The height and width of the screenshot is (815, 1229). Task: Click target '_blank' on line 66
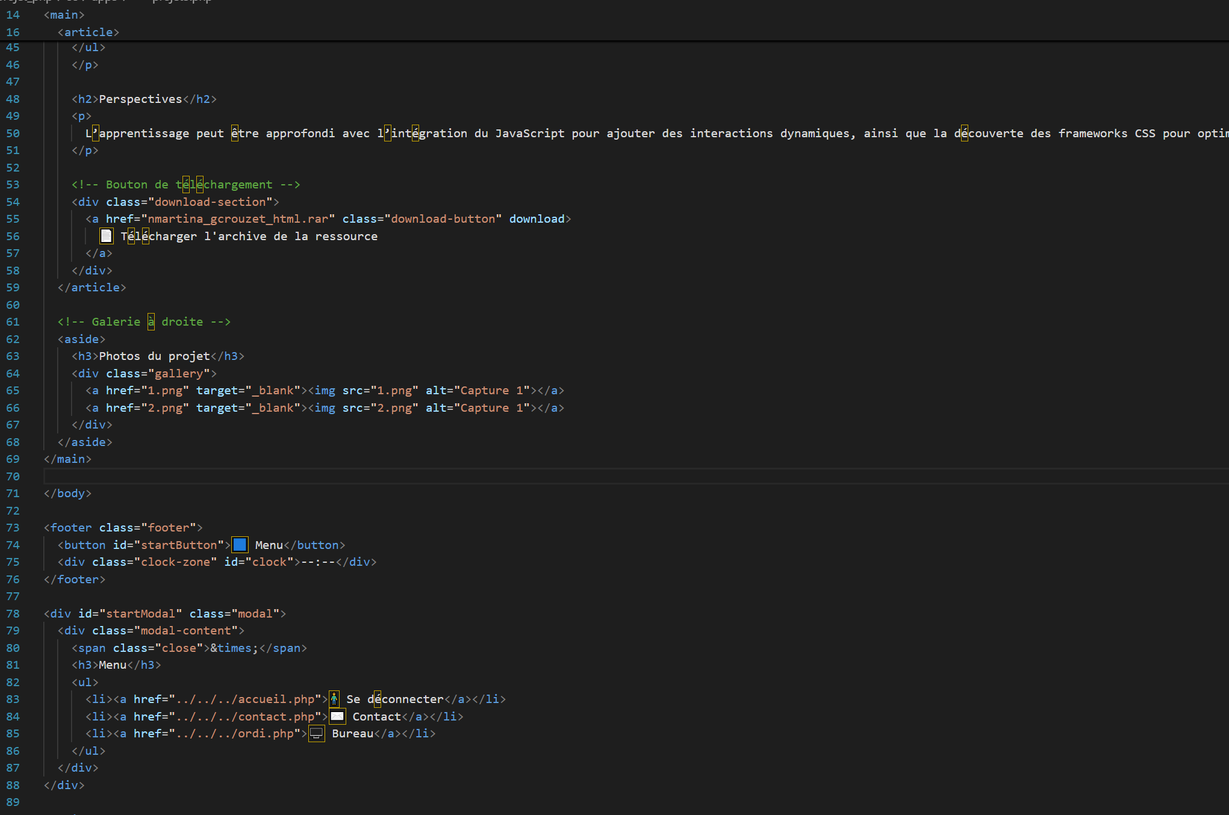[x=273, y=407]
